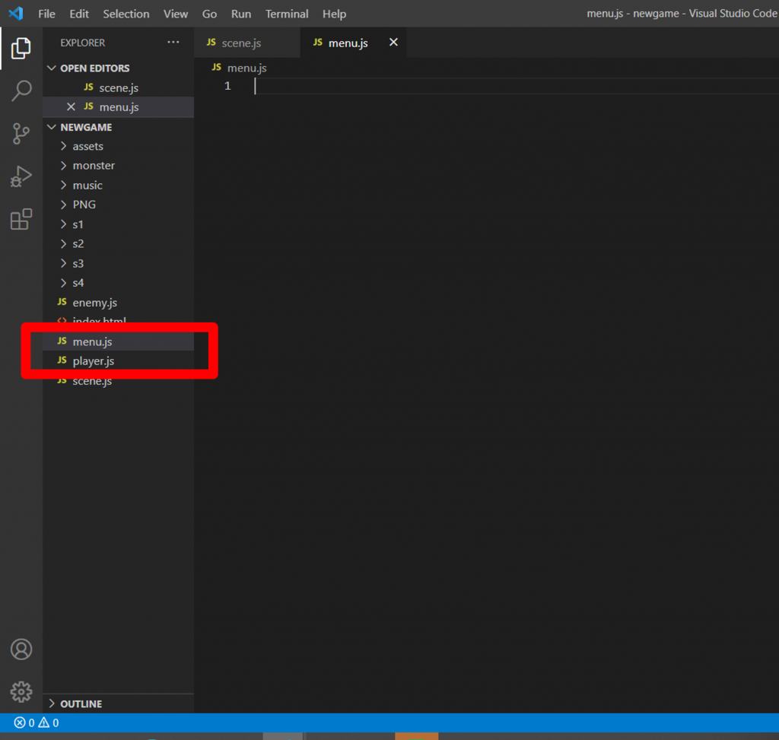Click line number 1 in gutter

[x=227, y=86]
